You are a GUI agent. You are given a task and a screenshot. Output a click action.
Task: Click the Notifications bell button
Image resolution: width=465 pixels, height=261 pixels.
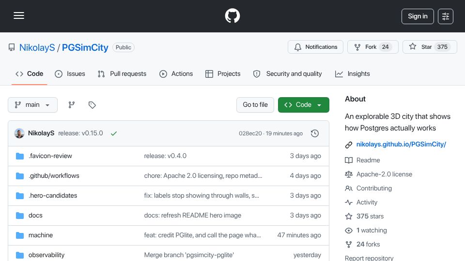tap(315, 47)
